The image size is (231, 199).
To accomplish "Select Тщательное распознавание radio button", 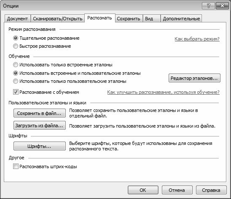I will pyautogui.click(x=16, y=38).
